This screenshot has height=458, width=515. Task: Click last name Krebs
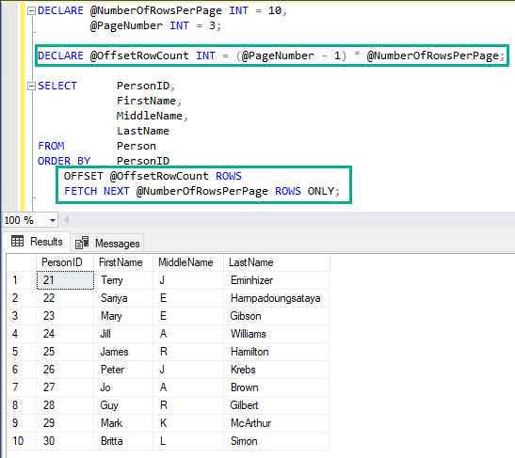point(243,370)
